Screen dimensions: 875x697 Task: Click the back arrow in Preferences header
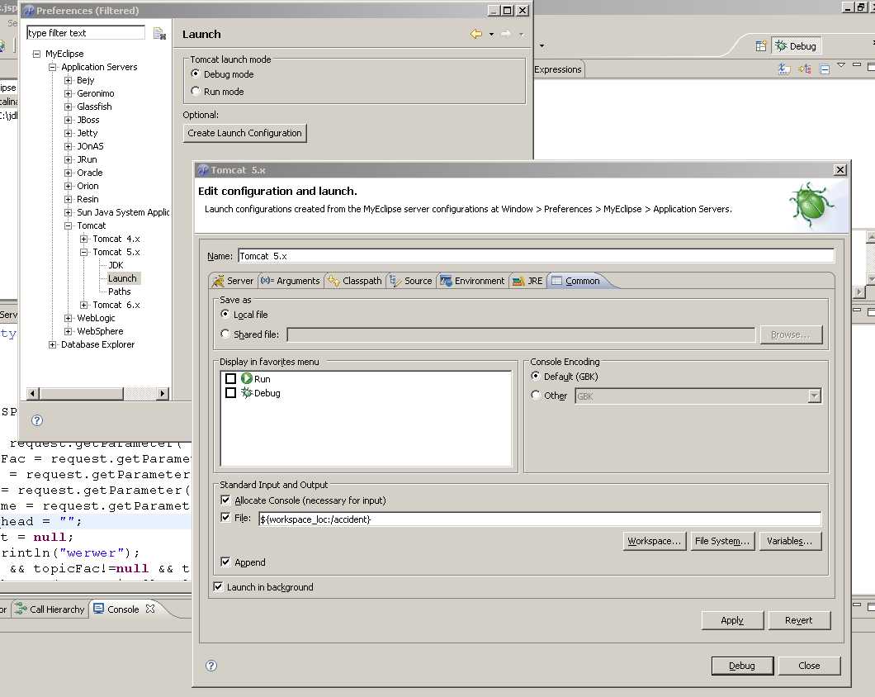point(475,34)
